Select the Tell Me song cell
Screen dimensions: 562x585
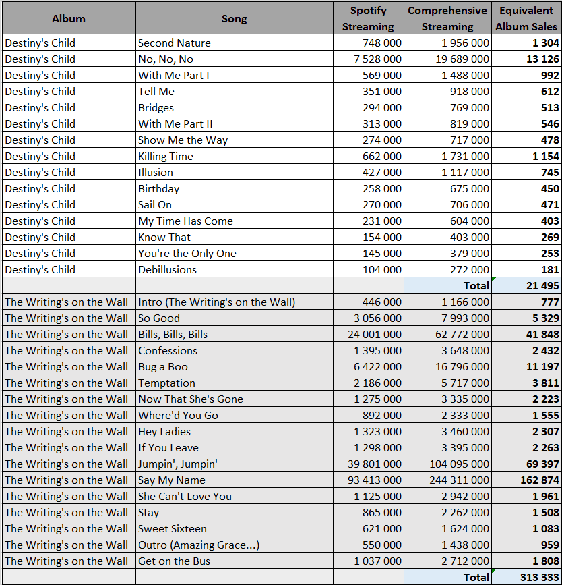235,91
